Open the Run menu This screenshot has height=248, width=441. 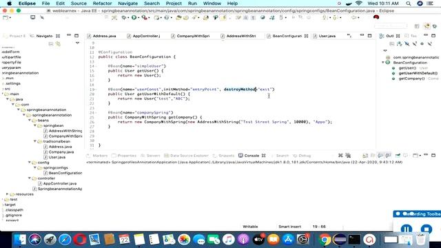[192, 3]
